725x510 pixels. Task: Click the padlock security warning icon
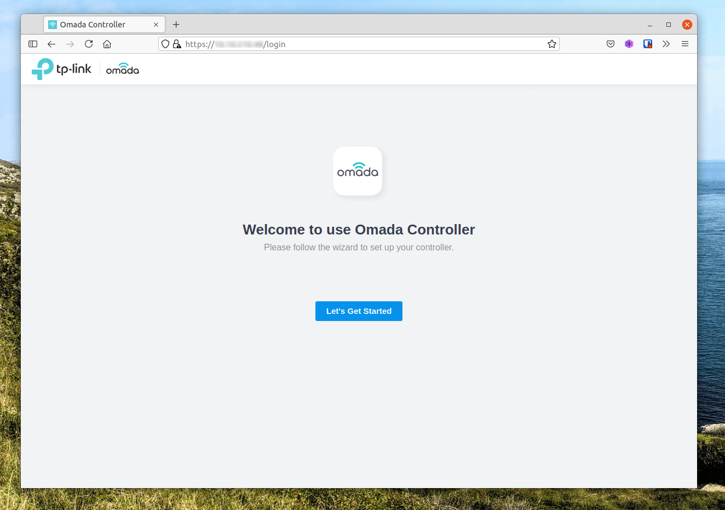pyautogui.click(x=177, y=44)
